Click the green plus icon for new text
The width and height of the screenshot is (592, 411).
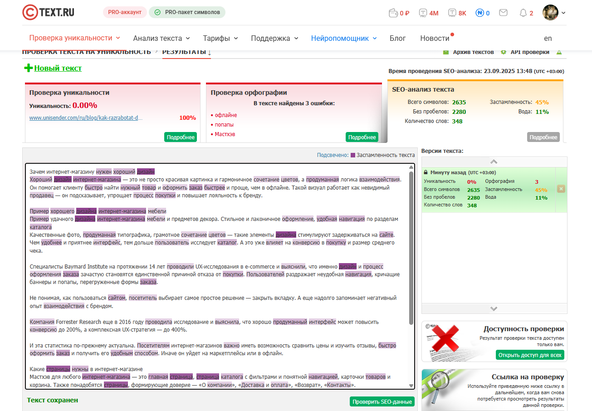pos(29,68)
